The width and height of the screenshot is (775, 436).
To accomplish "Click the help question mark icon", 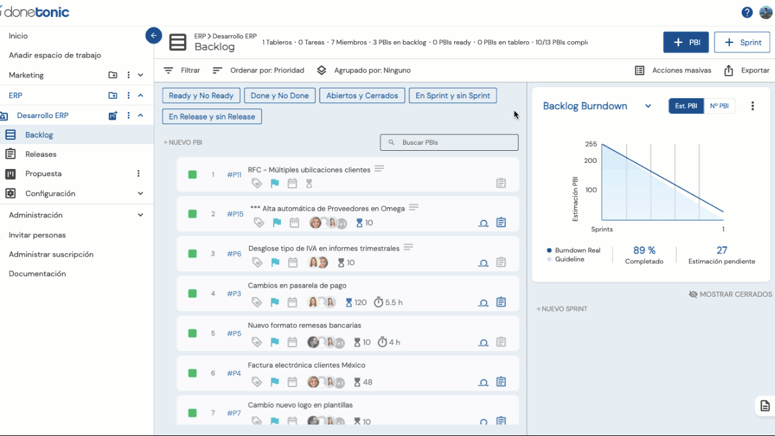I will (x=747, y=13).
